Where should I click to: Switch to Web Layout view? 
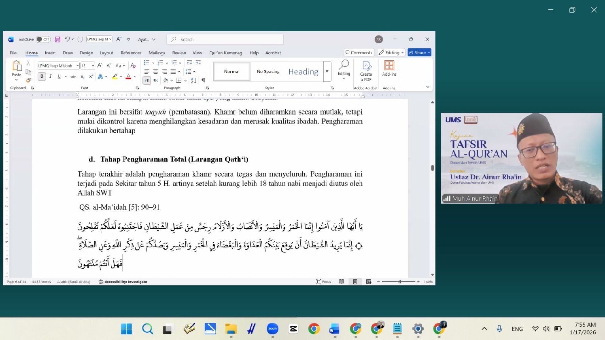point(369,281)
